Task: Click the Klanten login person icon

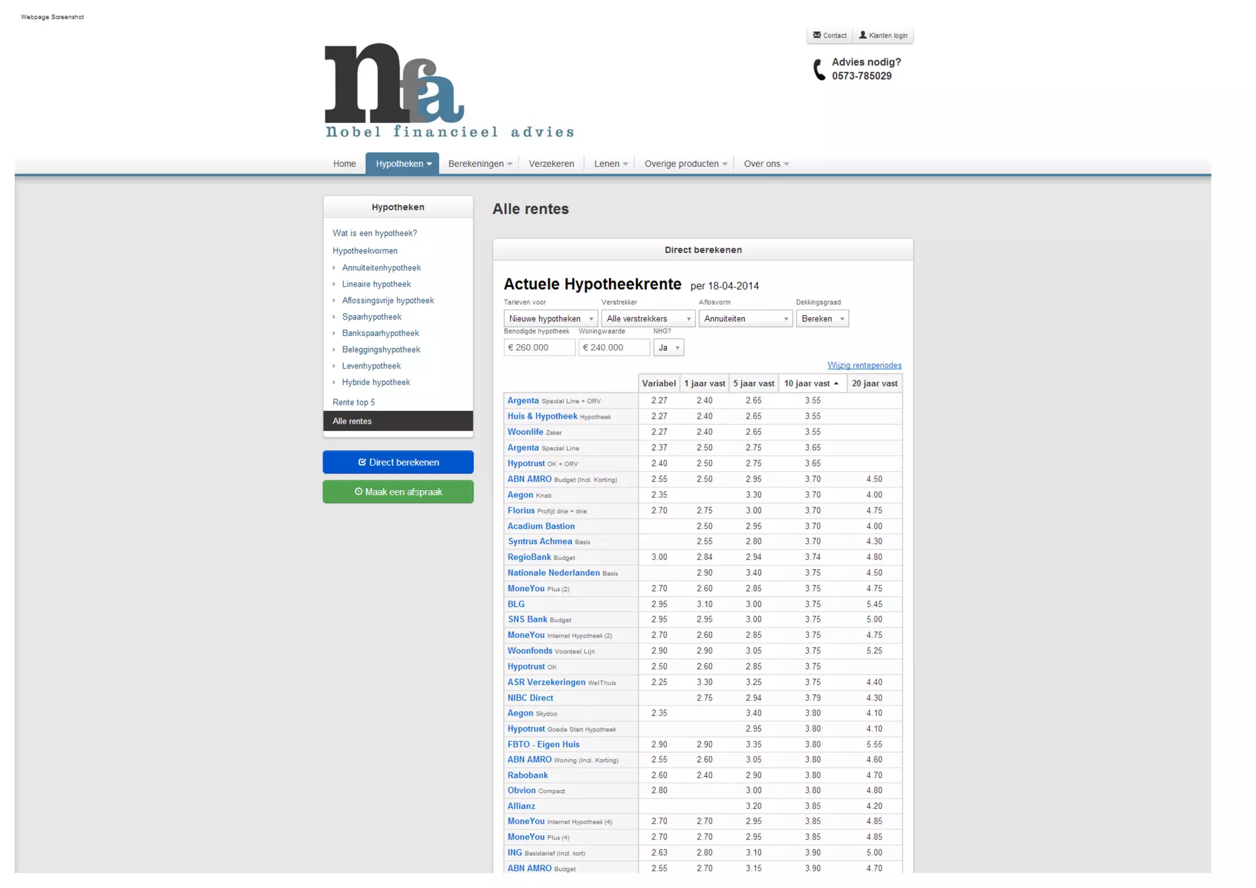Action: [x=863, y=36]
